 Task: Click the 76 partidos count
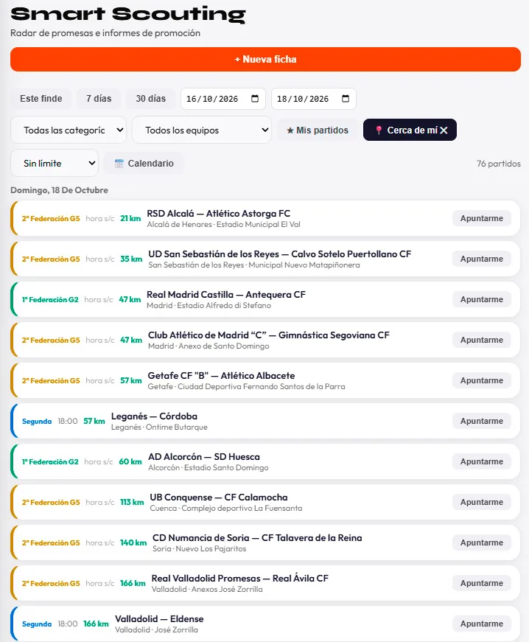point(498,164)
